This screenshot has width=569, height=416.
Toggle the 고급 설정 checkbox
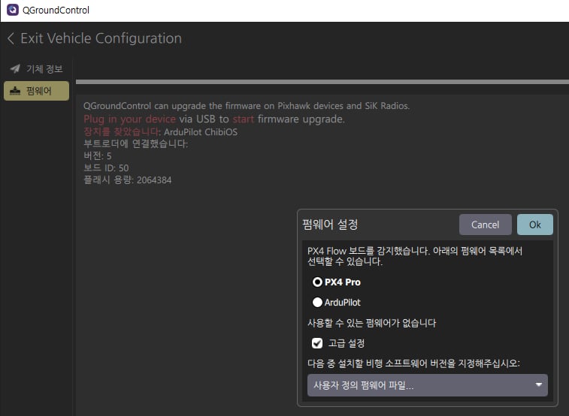[317, 343]
